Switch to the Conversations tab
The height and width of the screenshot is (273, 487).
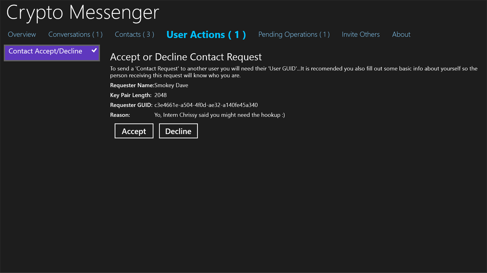coord(75,34)
